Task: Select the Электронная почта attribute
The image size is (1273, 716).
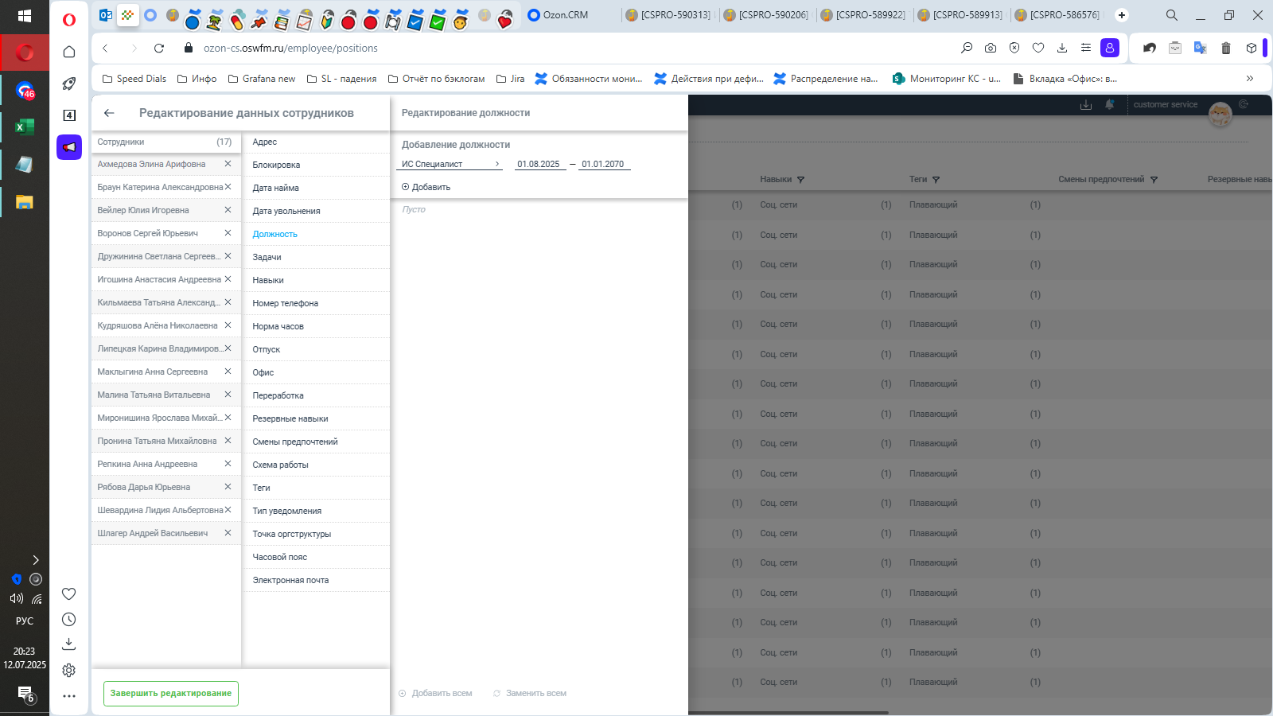Action: click(x=316, y=580)
